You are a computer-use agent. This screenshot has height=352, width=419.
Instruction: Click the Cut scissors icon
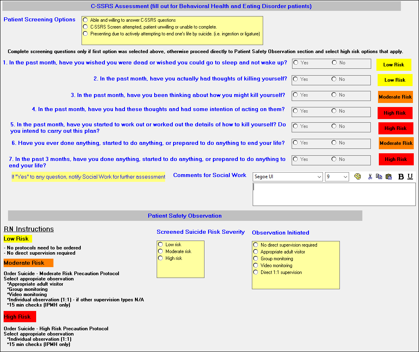click(370, 176)
